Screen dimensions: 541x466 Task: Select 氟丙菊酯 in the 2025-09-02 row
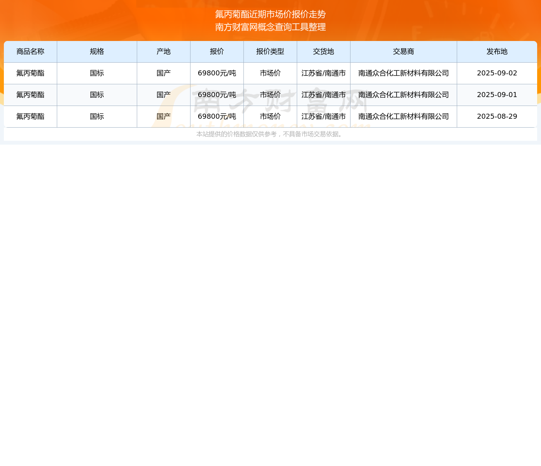pyautogui.click(x=31, y=73)
